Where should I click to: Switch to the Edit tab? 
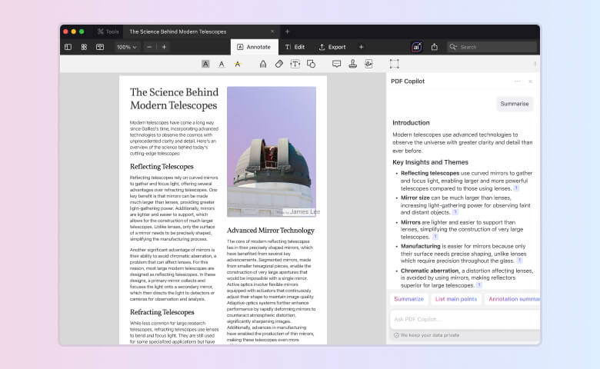point(294,47)
